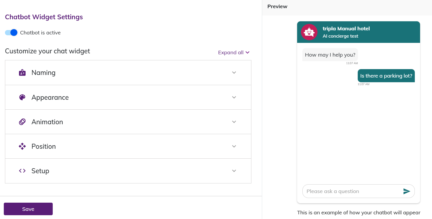Click the Expand all link
The height and width of the screenshot is (219, 432).
coord(234,52)
